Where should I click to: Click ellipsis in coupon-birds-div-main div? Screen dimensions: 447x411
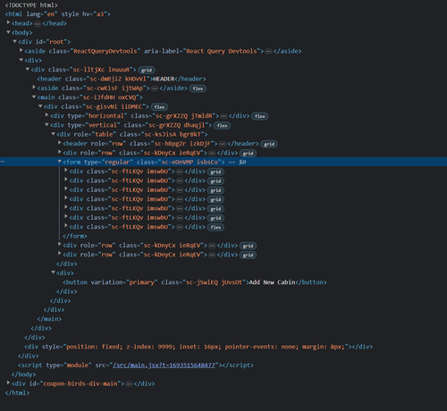[129, 384]
